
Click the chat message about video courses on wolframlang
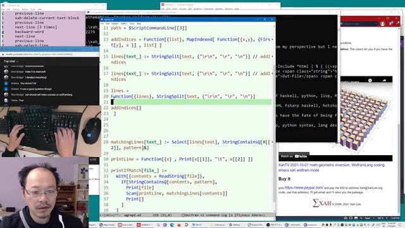click(x=49, y=94)
